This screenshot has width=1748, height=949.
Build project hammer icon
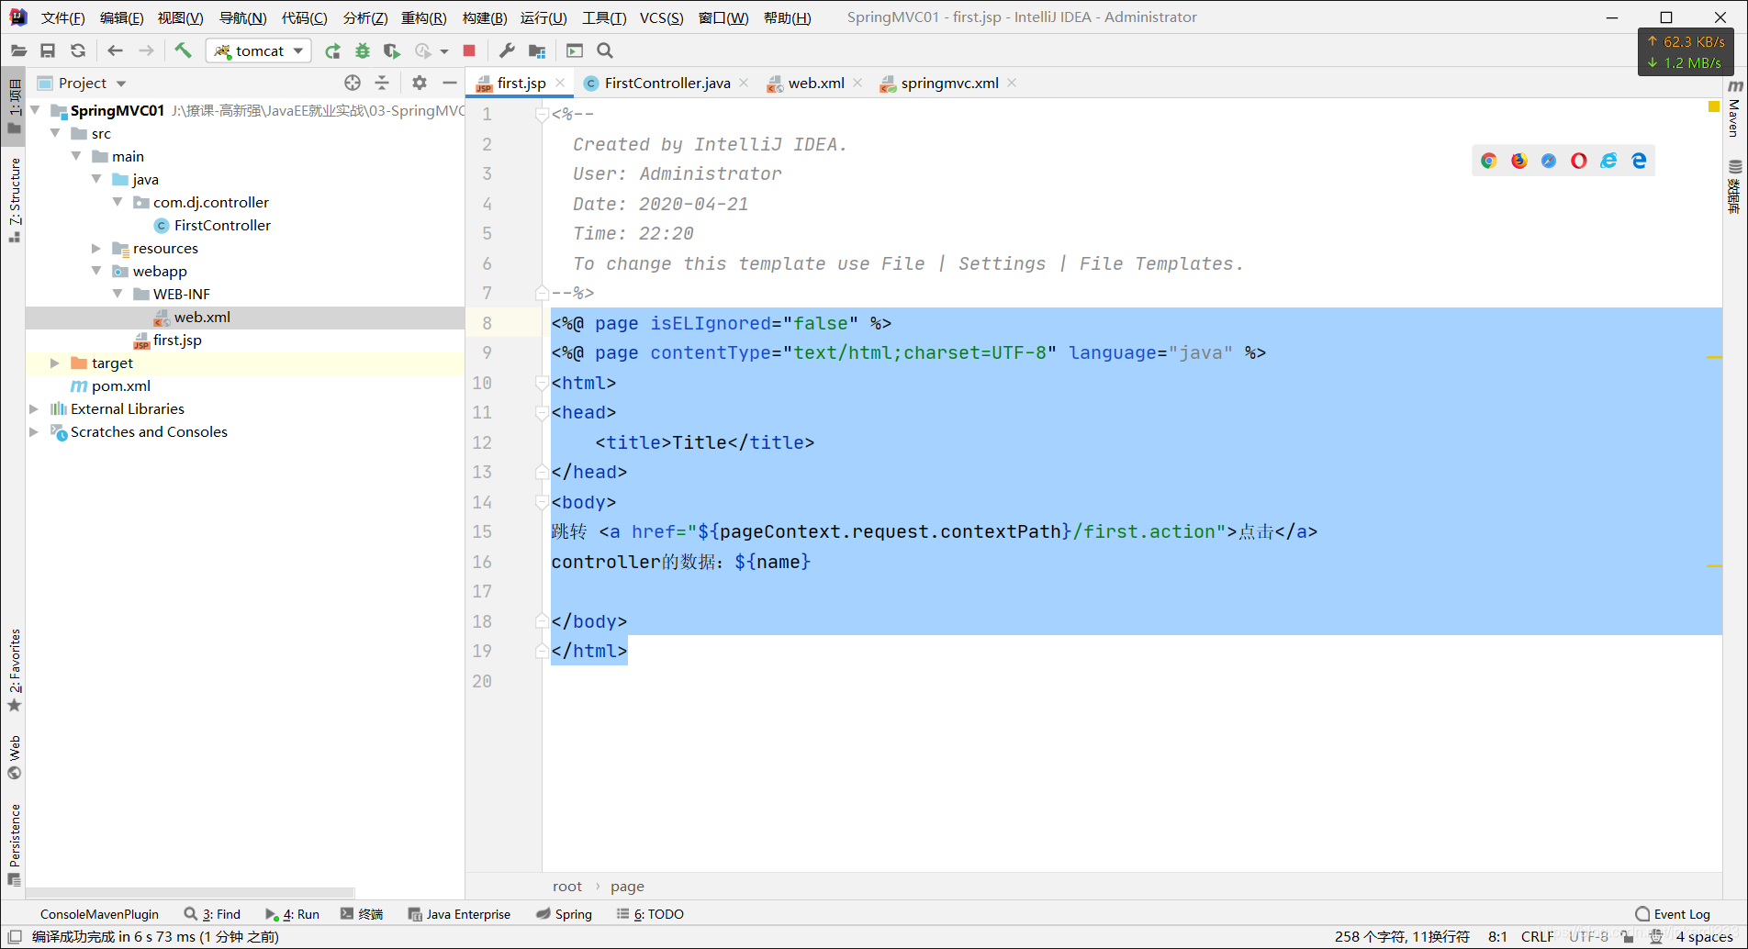coord(183,50)
